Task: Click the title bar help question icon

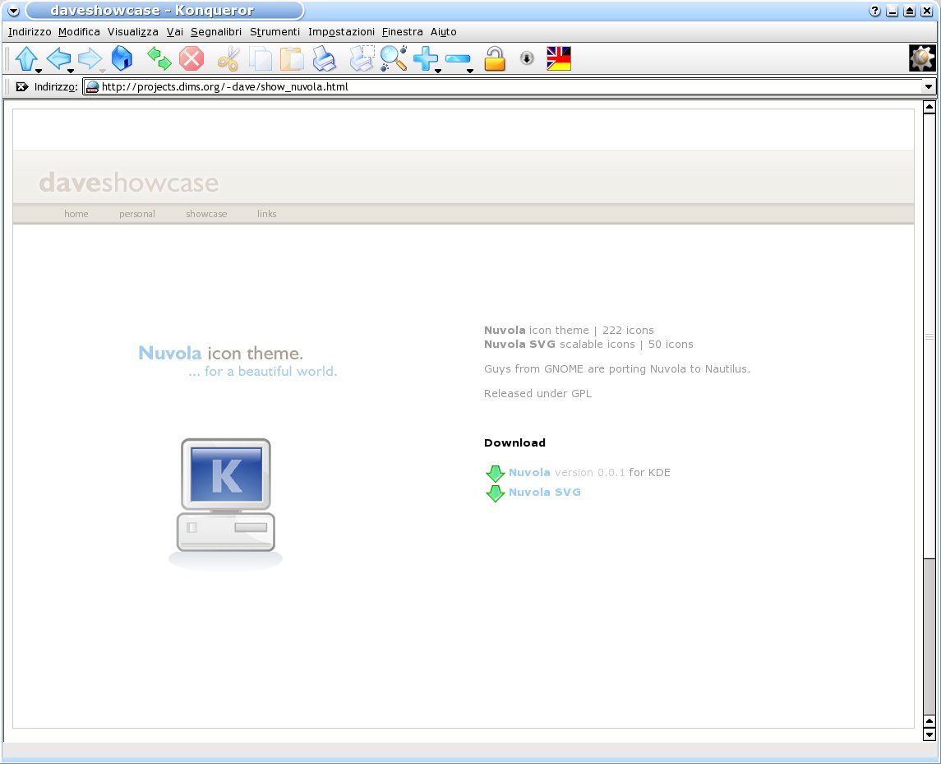Action: point(874,11)
